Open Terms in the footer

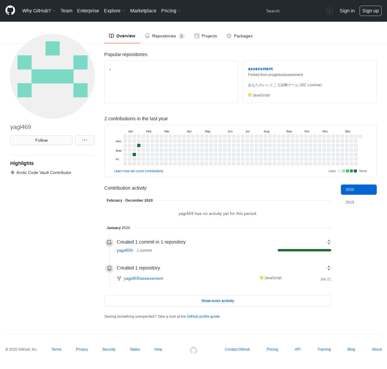56,349
